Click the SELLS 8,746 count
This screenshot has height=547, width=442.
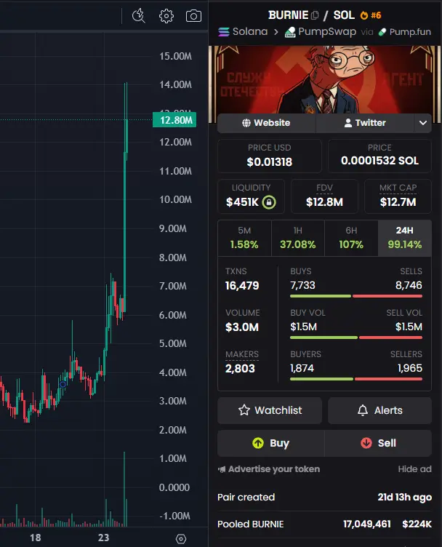point(409,285)
